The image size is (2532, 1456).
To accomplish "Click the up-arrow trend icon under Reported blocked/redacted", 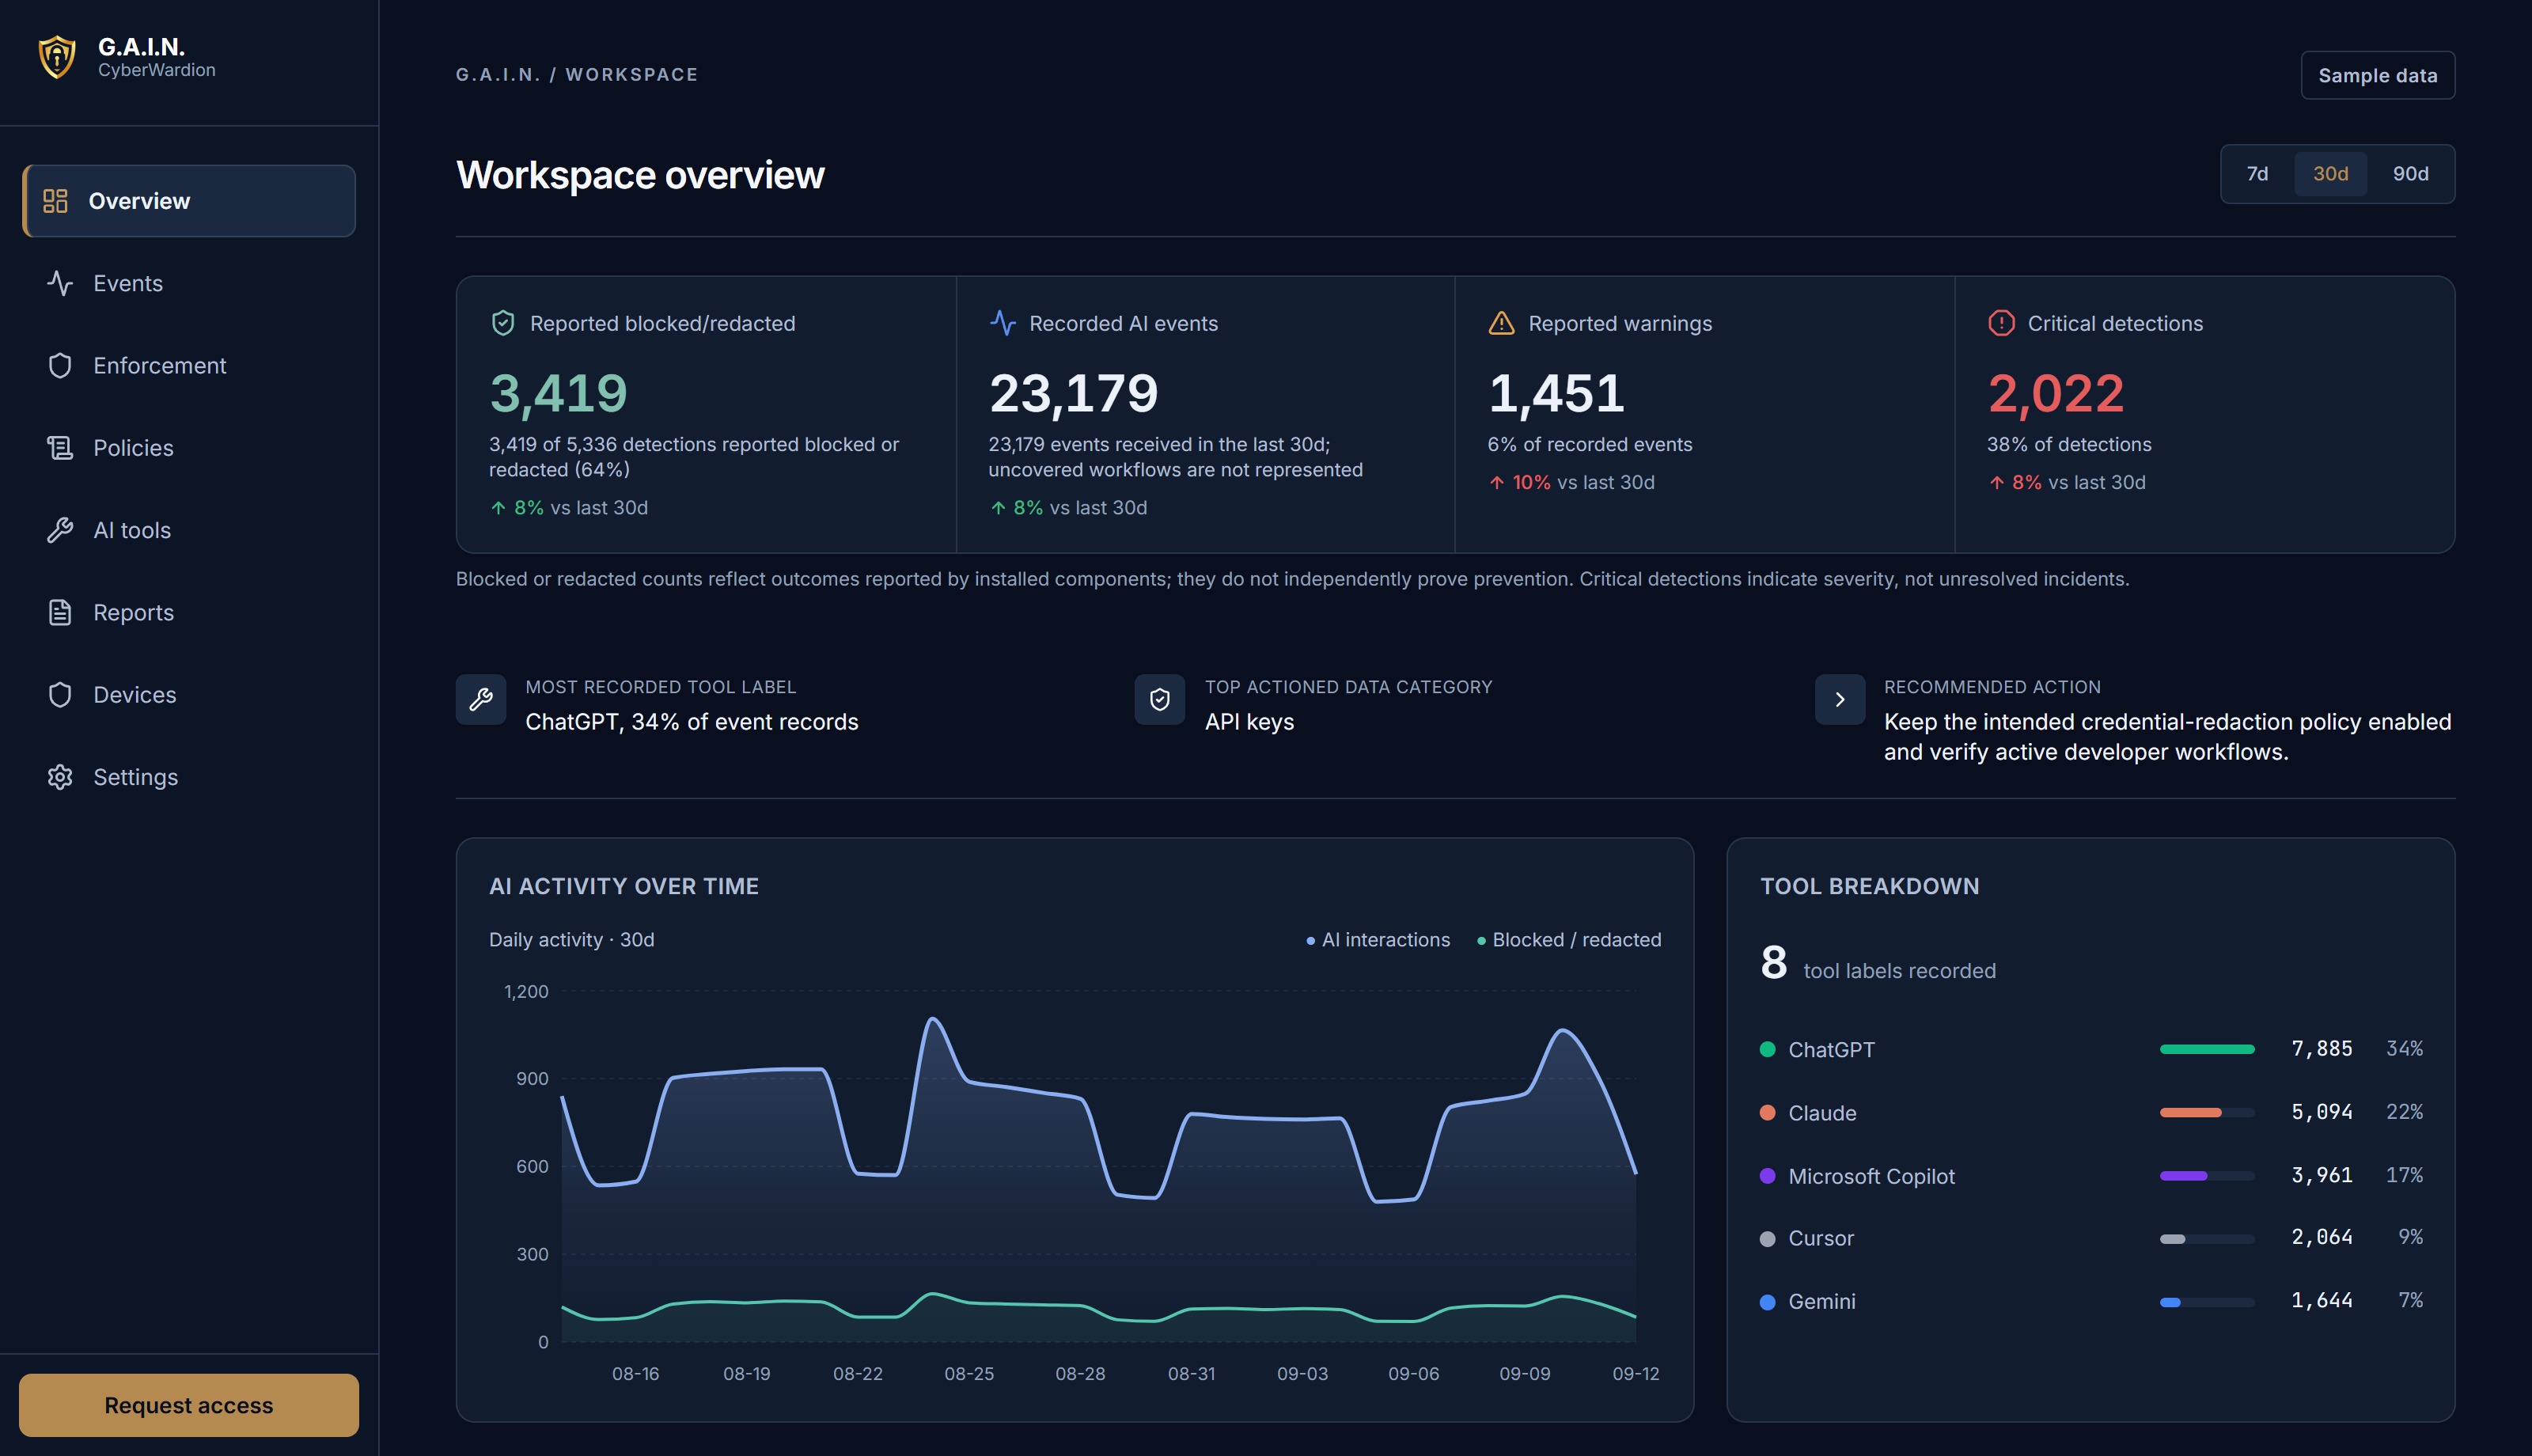I will tap(498, 508).
